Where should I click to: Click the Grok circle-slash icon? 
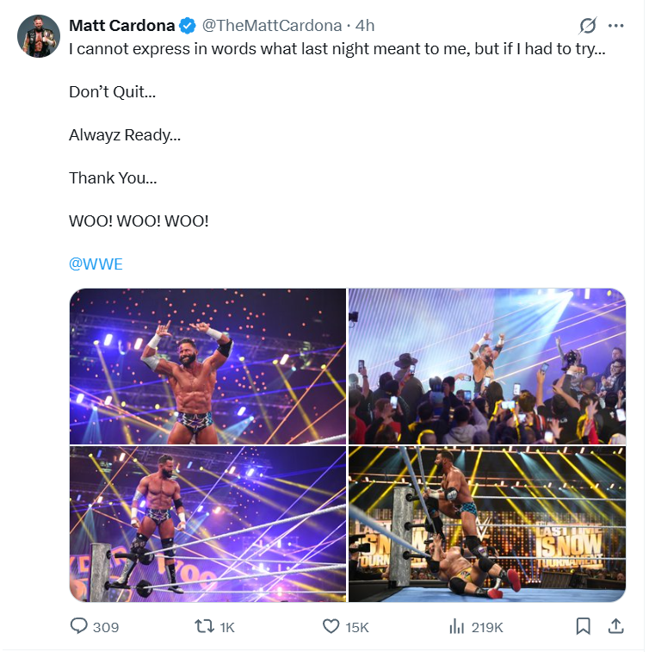[x=588, y=26]
